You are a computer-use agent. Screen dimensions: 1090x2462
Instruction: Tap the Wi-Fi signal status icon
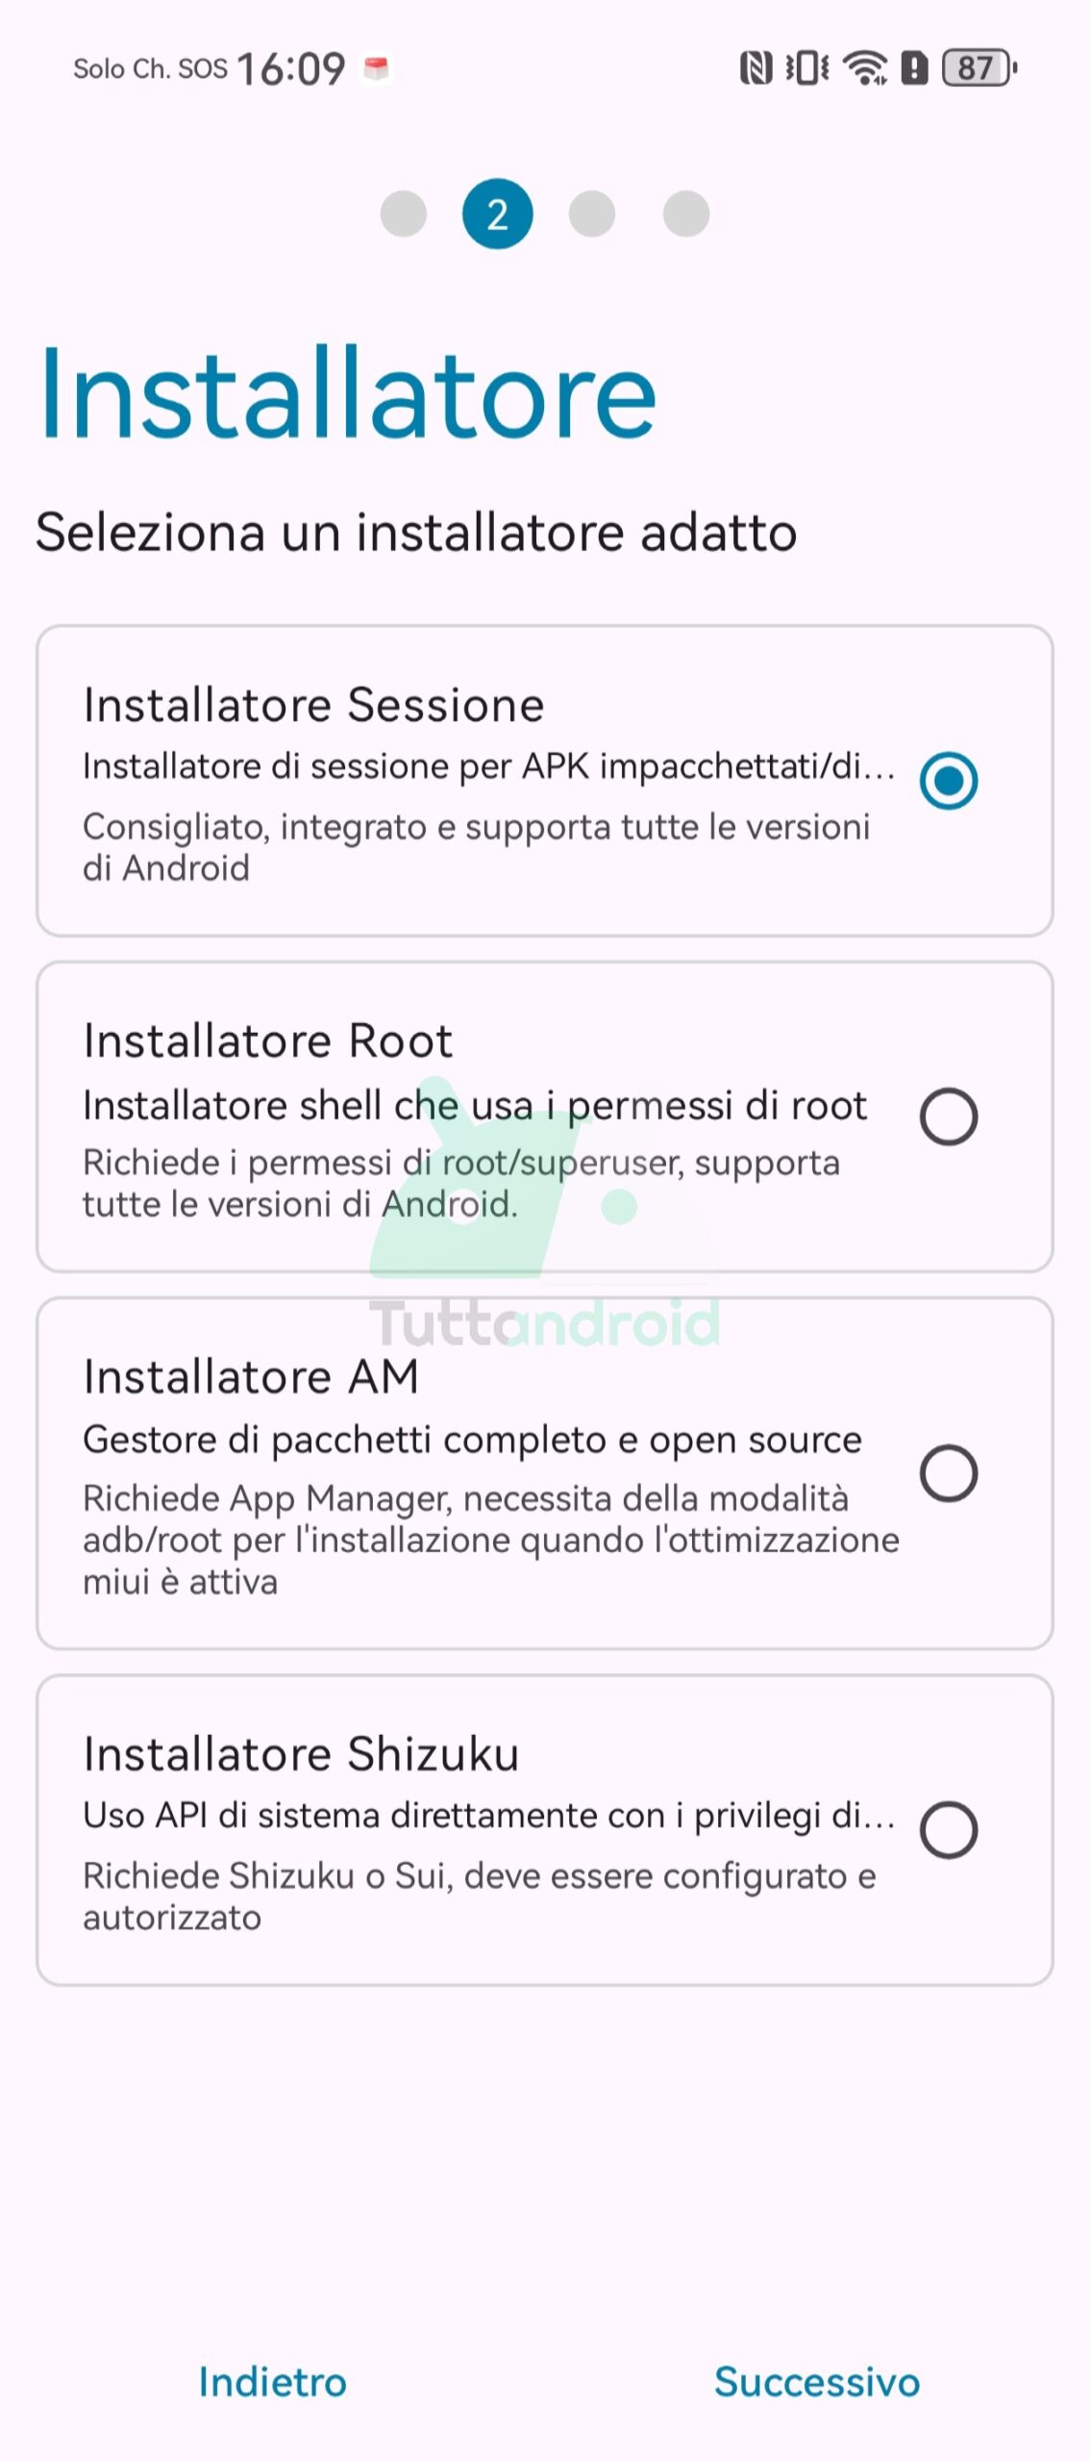(864, 68)
